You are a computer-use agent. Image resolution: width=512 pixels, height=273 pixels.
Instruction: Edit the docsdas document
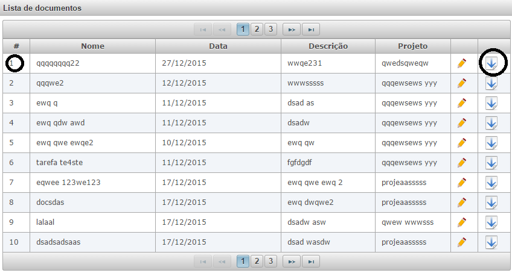pos(462,202)
